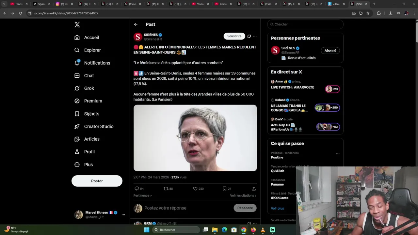Viewport: 418px width, 235px height.
Task: Open Grok assistant
Action: 84,88
